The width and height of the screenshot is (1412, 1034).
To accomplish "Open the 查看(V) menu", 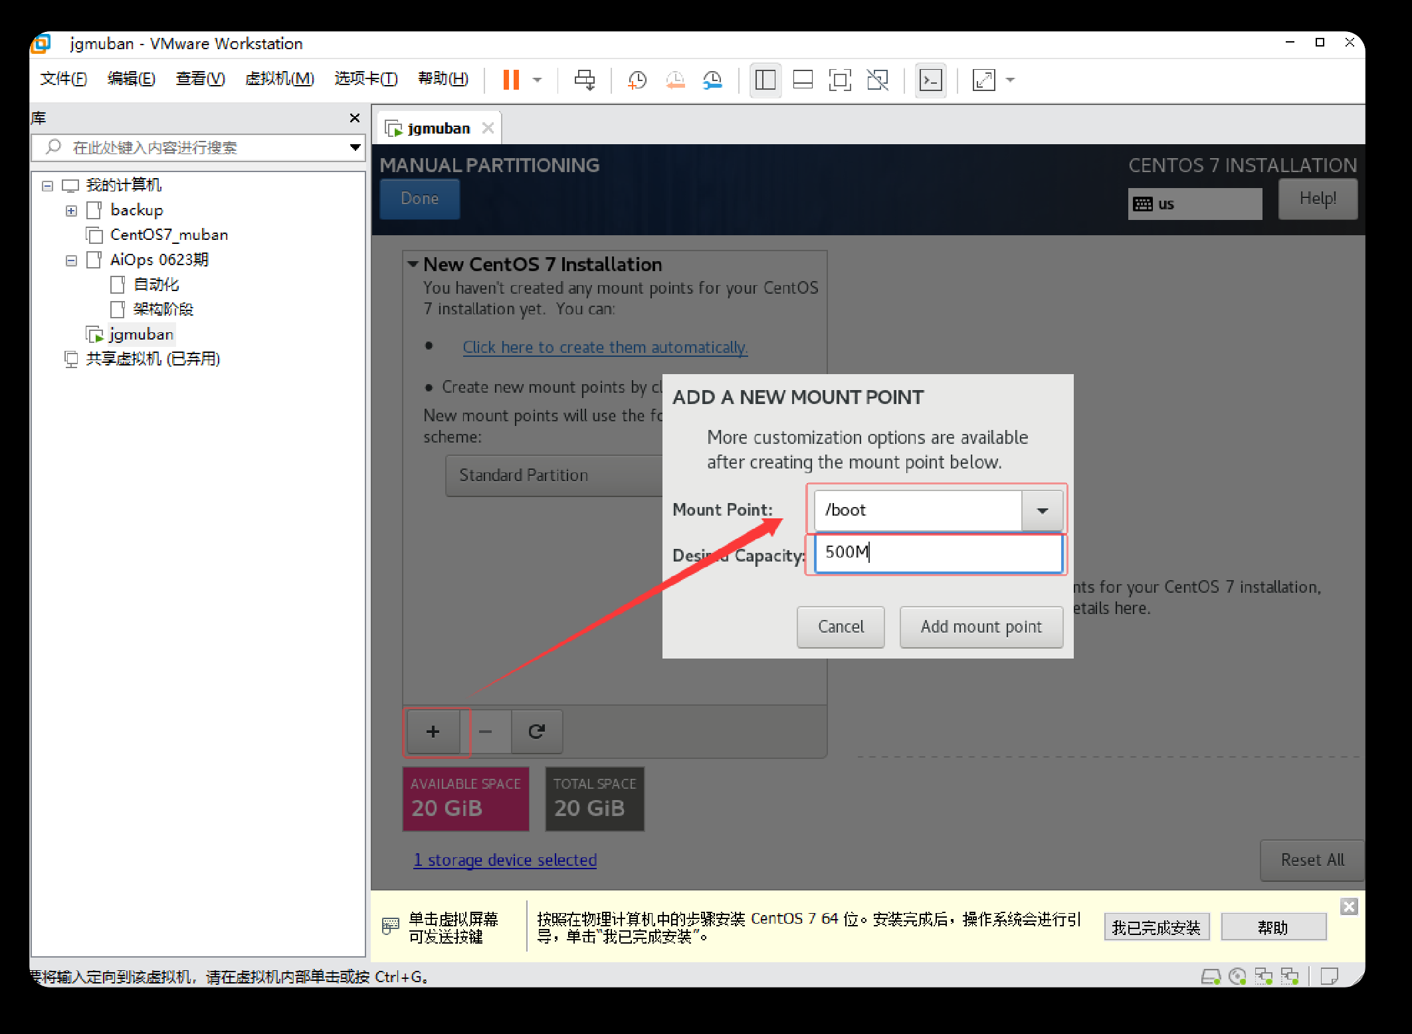I will pyautogui.click(x=200, y=79).
